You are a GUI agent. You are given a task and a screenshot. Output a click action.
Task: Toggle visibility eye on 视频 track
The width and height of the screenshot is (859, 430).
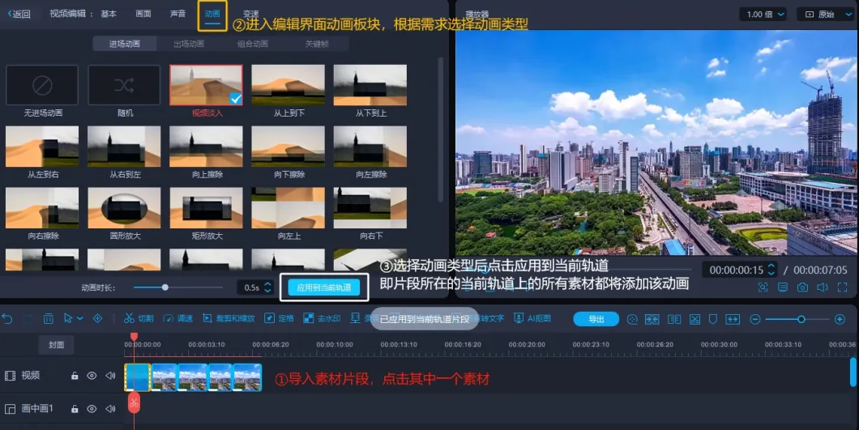(92, 376)
